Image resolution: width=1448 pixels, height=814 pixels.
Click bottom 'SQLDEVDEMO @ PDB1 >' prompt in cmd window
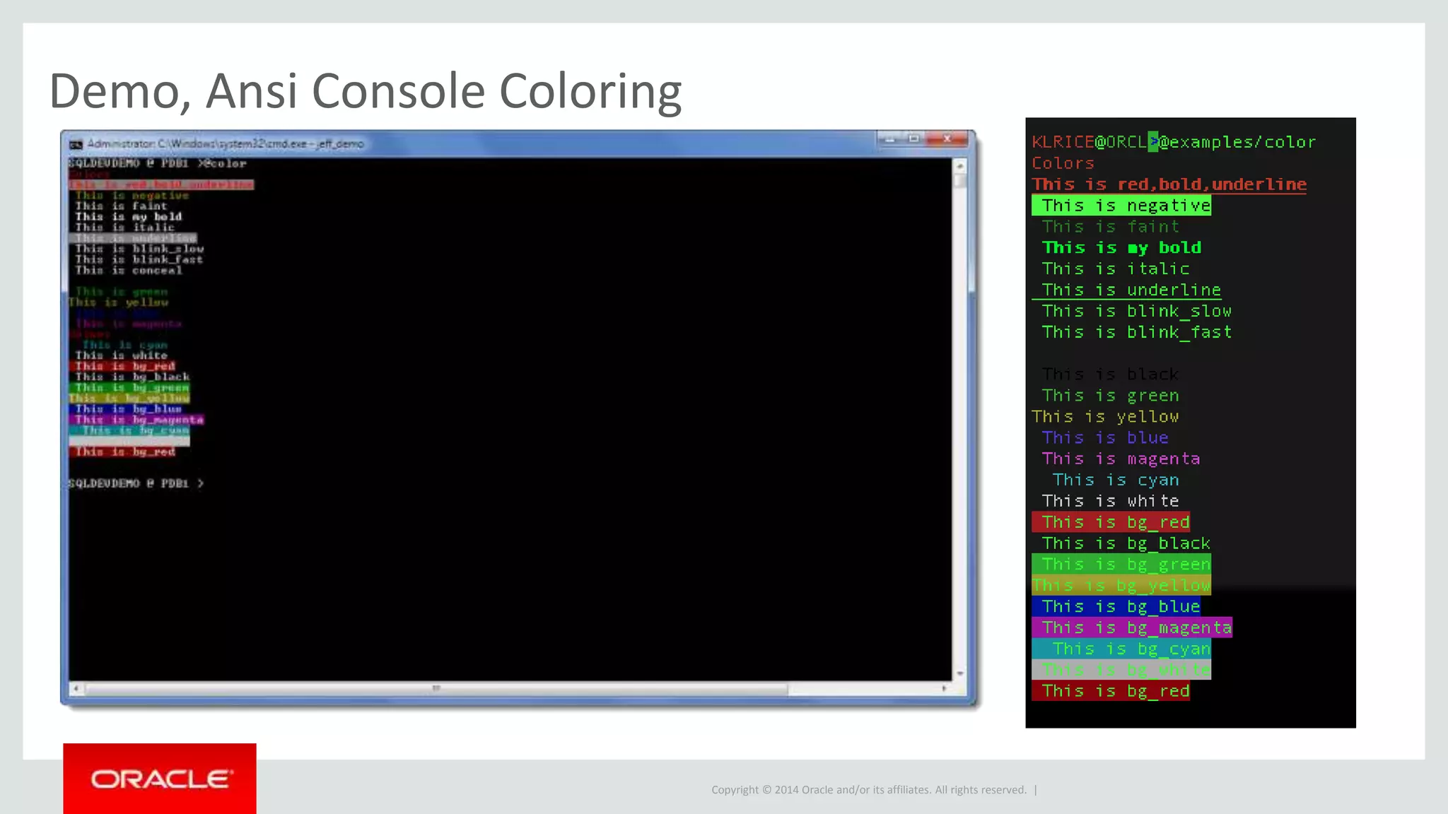136,483
